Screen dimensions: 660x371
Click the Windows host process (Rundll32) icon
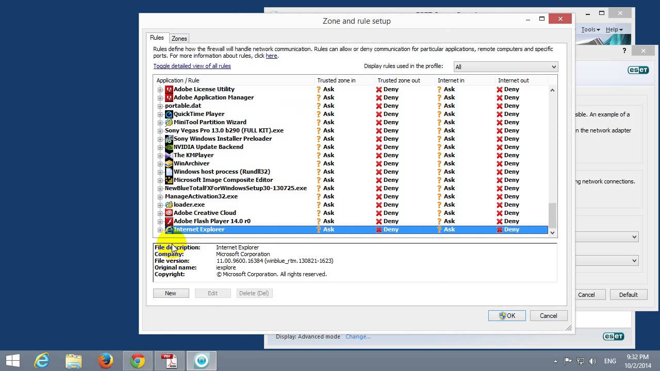pyautogui.click(x=169, y=172)
